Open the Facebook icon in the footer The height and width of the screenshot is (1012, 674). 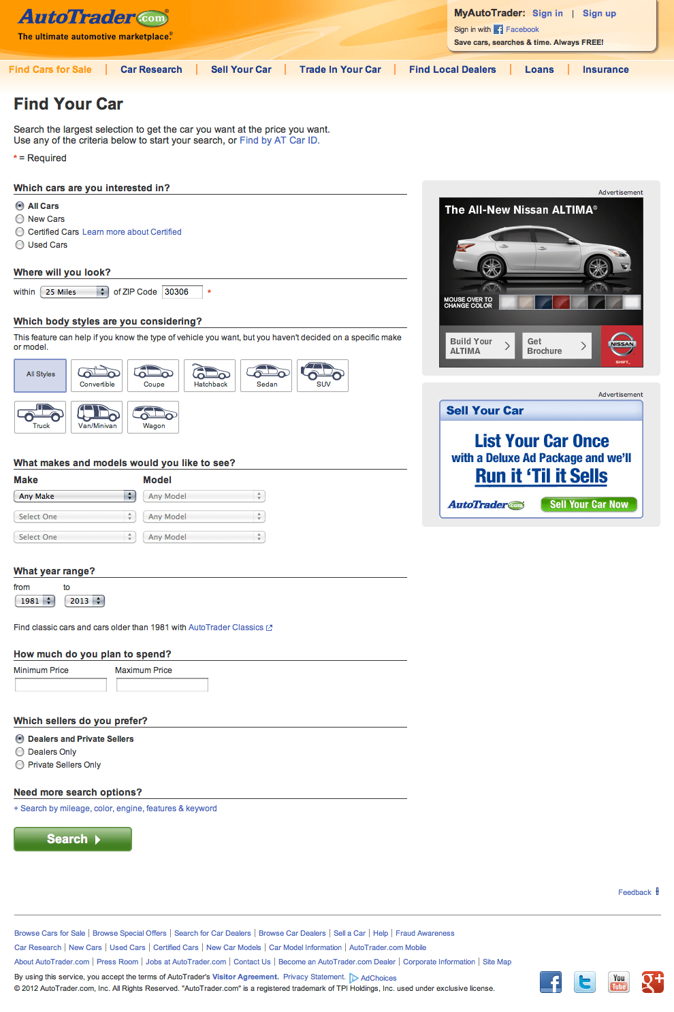(x=551, y=982)
